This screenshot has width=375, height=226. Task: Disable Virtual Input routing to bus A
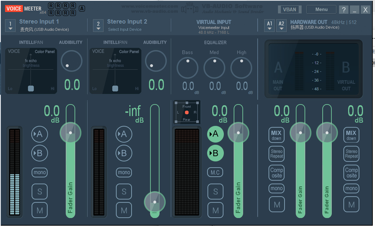215,134
